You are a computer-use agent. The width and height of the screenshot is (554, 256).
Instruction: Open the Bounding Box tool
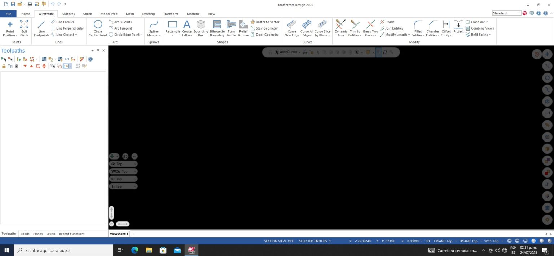click(201, 28)
